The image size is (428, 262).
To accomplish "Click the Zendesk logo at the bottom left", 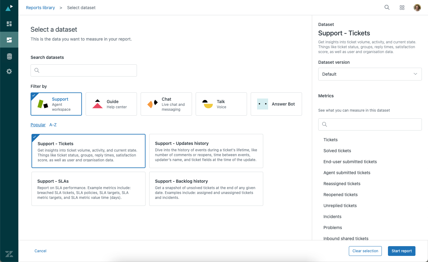I will point(9,254).
